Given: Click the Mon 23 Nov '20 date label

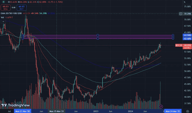Looking at the screenshot, I should point(23,111).
